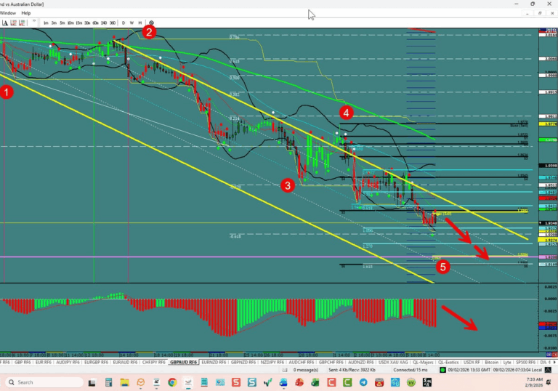558x391 pixels.
Task: Click the Windows taskbar Search box
Action: [x=44, y=382]
